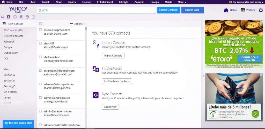This screenshot has height=129, width=265.
Task: Check the admin@androidpc.es contact
Action: point(40,98)
